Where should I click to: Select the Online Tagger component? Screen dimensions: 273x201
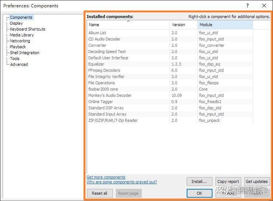(x=170, y=101)
